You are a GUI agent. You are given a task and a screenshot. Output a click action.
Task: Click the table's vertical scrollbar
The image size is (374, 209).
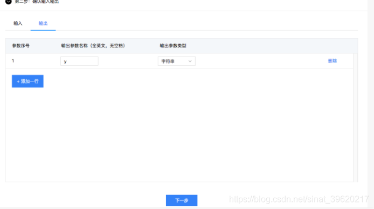point(355,118)
